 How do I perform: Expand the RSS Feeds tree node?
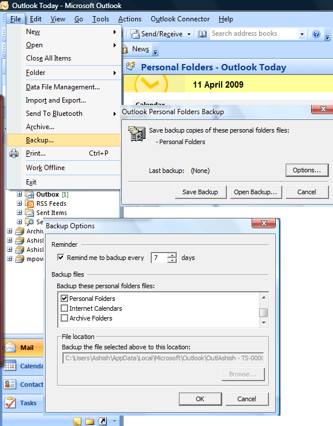tap(19, 203)
